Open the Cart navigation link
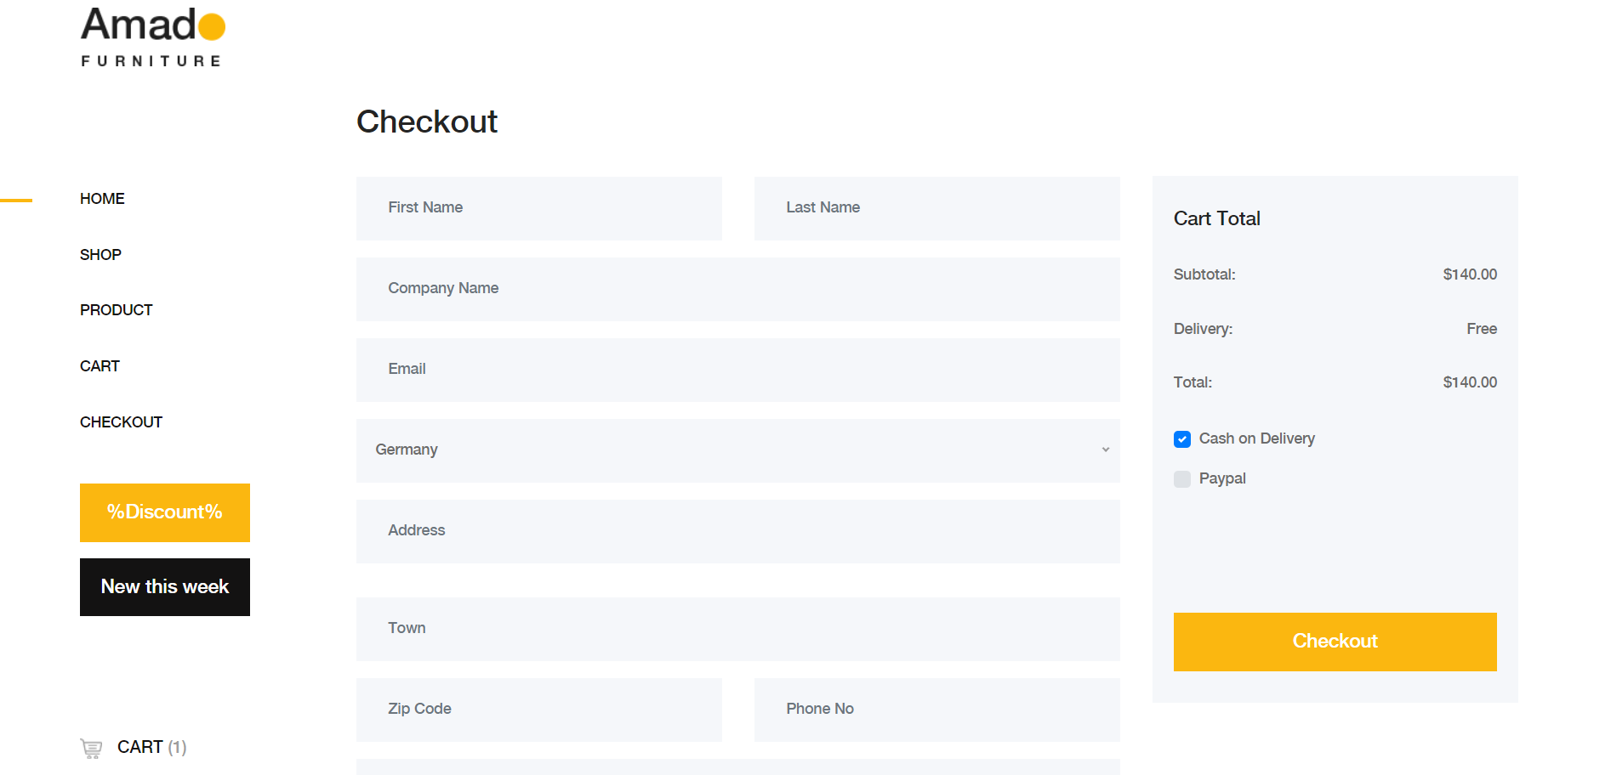Viewport: 1611px width, 775px height. tap(100, 366)
